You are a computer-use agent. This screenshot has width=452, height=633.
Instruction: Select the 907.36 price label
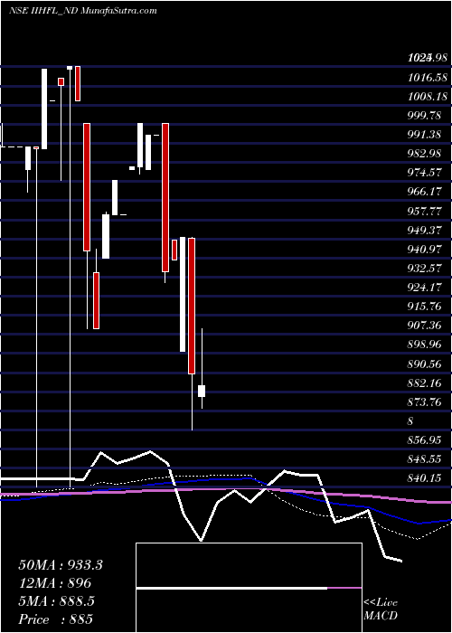(x=424, y=326)
